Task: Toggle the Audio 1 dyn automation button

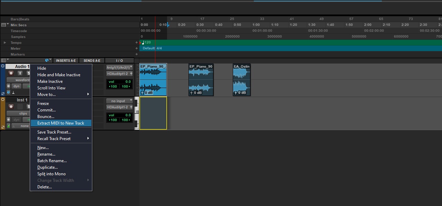Action: (17, 86)
